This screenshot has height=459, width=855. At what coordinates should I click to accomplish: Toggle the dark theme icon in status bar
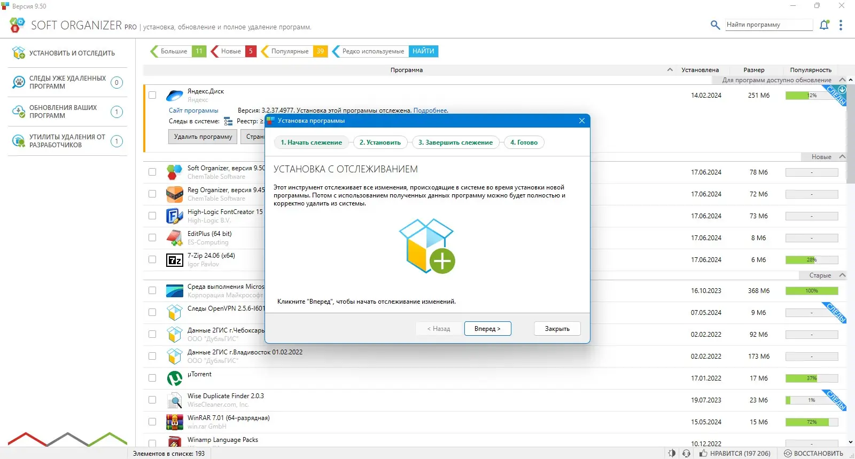672,454
